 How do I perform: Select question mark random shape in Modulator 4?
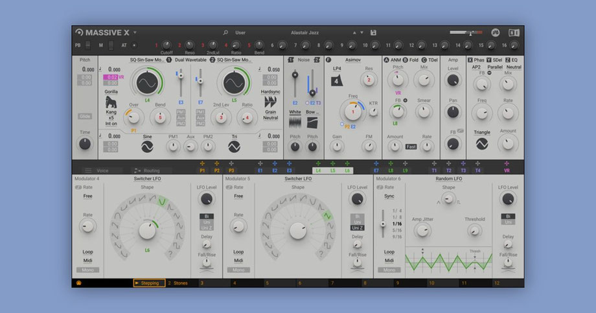[170, 253]
